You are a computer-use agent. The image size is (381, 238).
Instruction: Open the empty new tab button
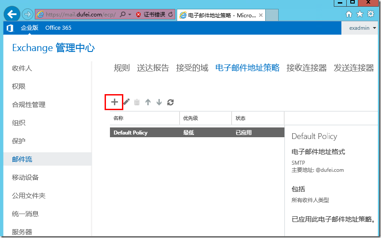tap(272, 15)
